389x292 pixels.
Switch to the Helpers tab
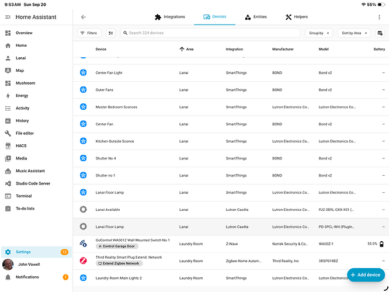point(297,17)
